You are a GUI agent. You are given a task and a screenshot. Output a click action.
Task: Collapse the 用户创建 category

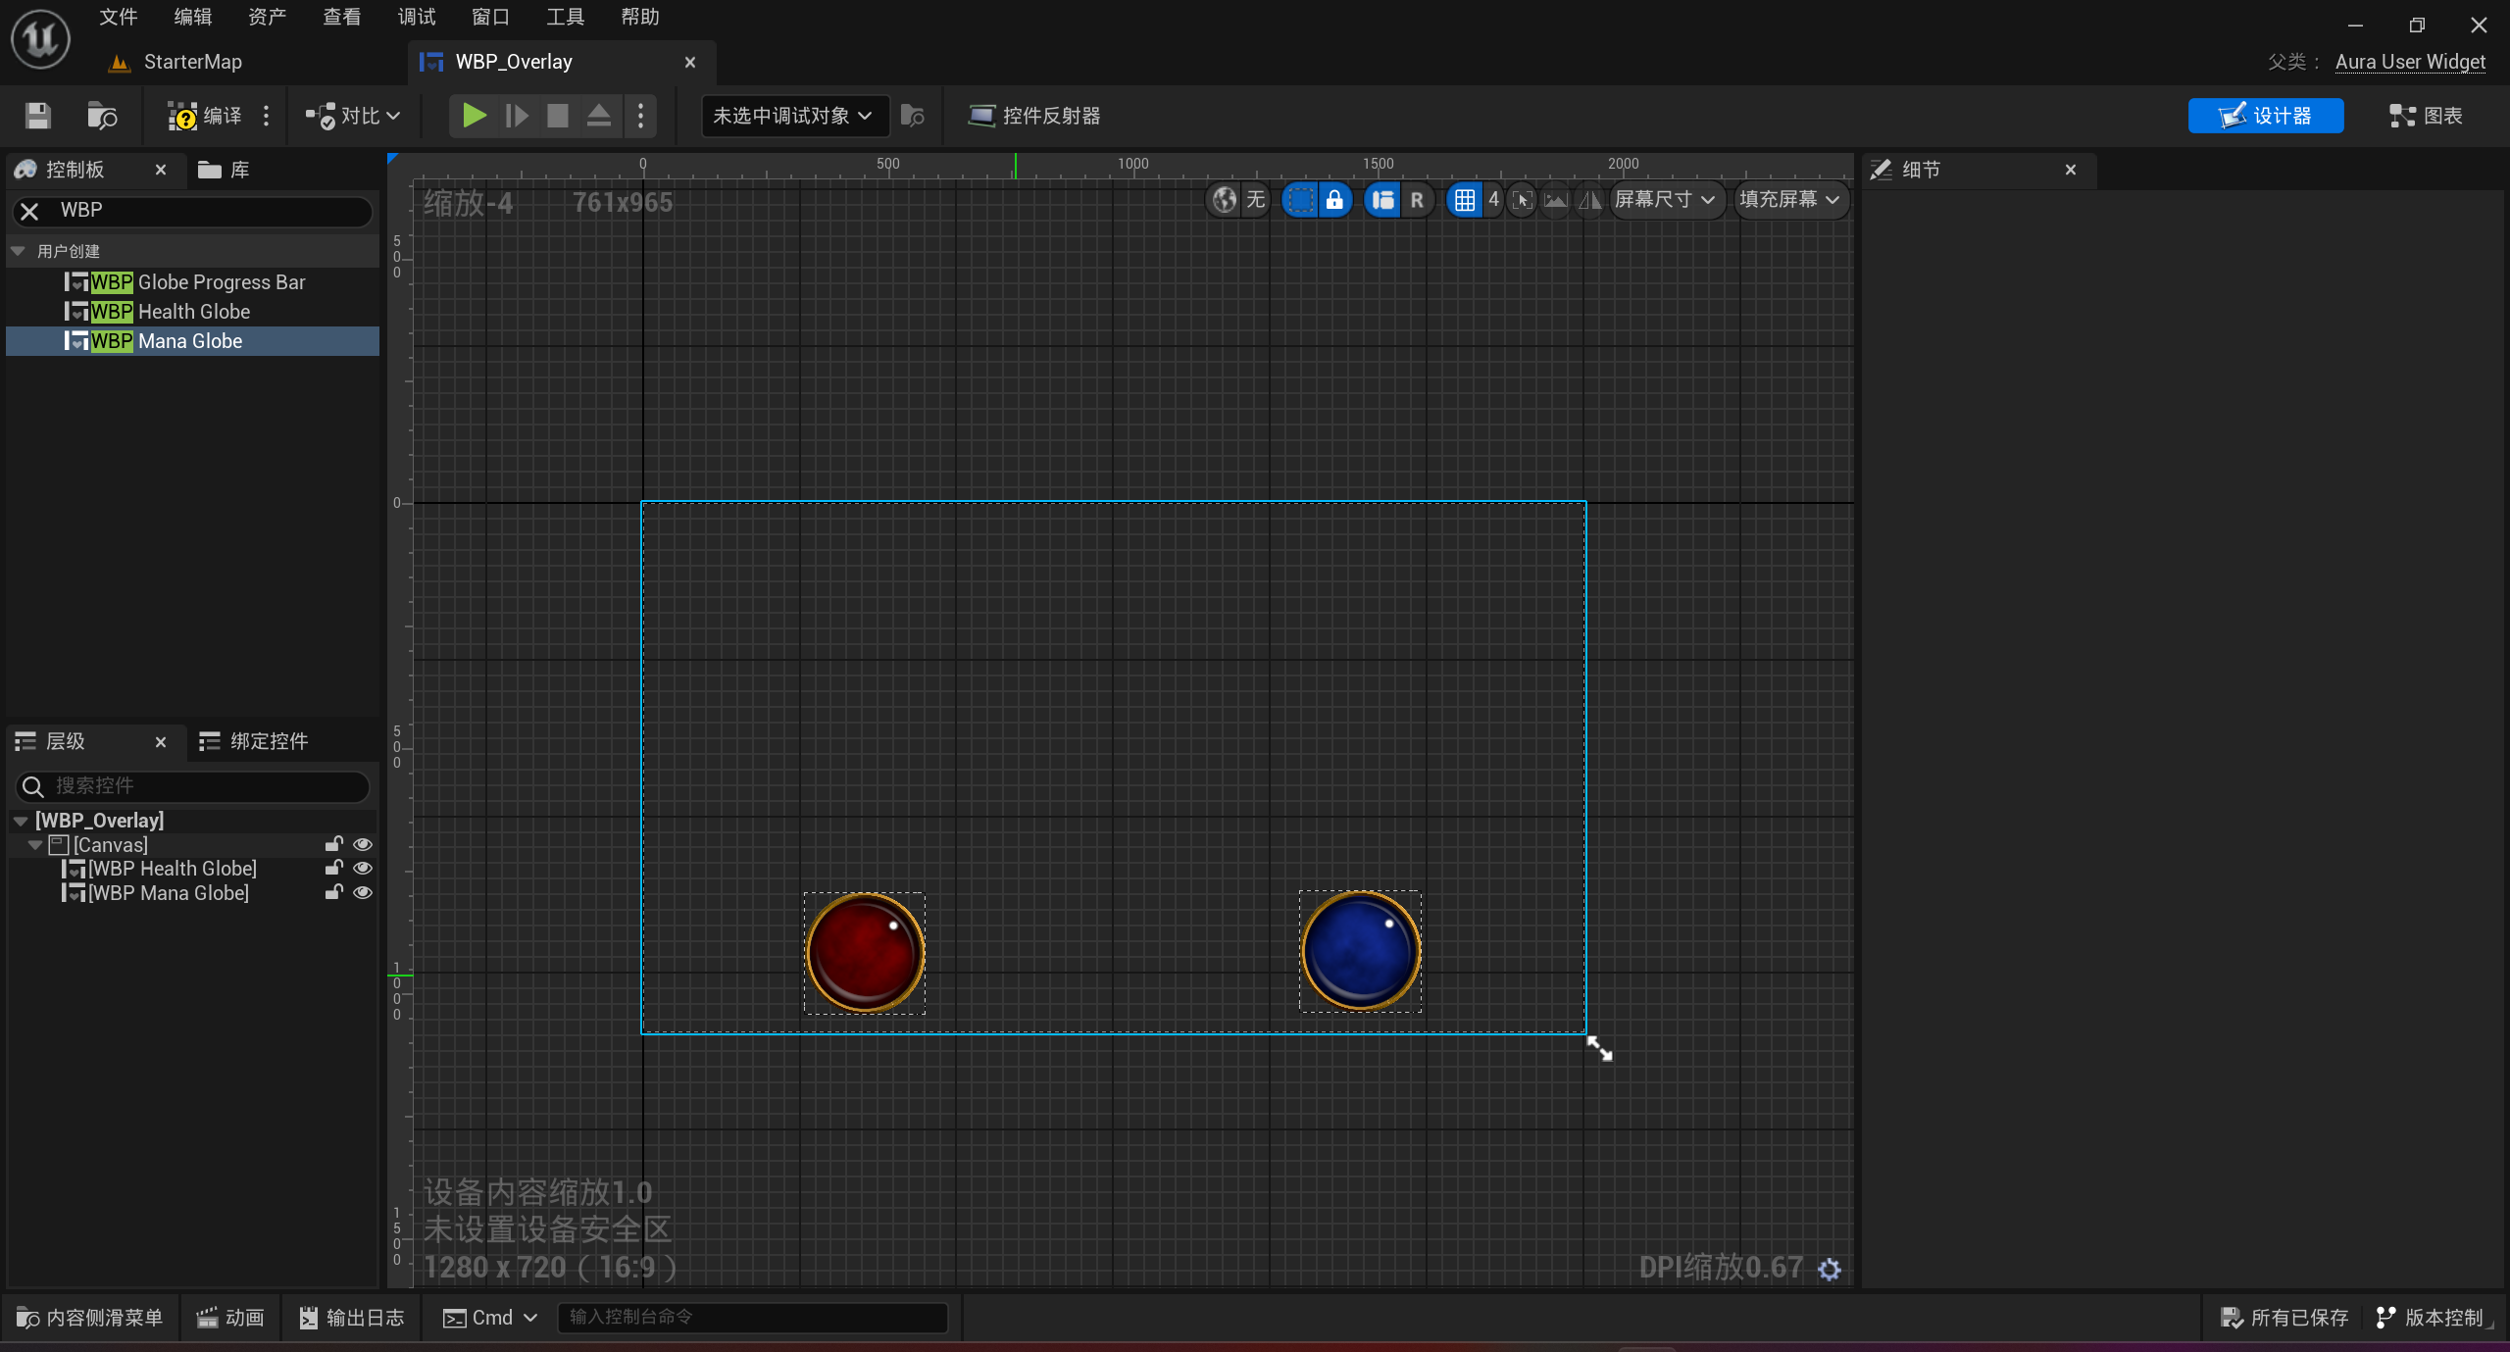(x=18, y=251)
